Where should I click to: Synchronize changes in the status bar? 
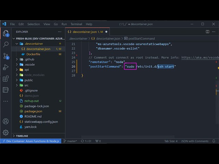(86, 141)
